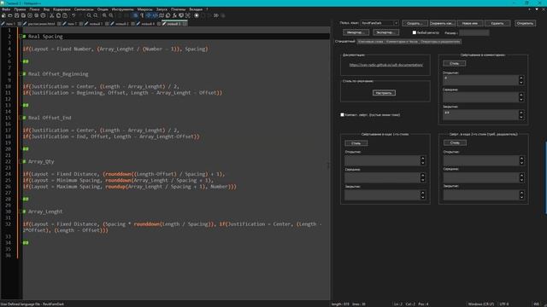The image size is (547, 307).
Task: Click Стиль button in code 1 folding group
Action: point(356,143)
